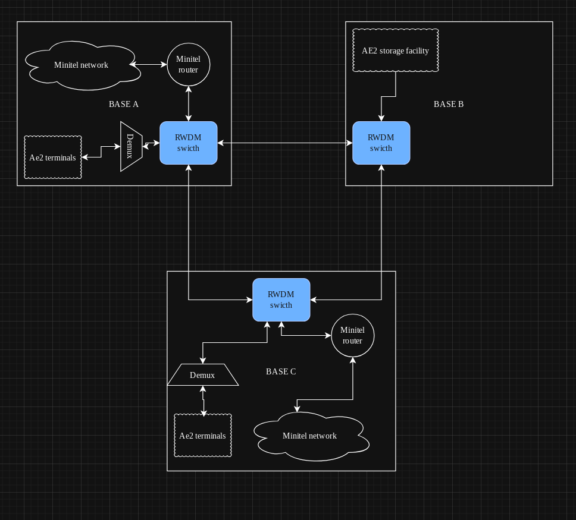
Task: Click connector between Base A switch and Minitel router
Action: click(189, 104)
